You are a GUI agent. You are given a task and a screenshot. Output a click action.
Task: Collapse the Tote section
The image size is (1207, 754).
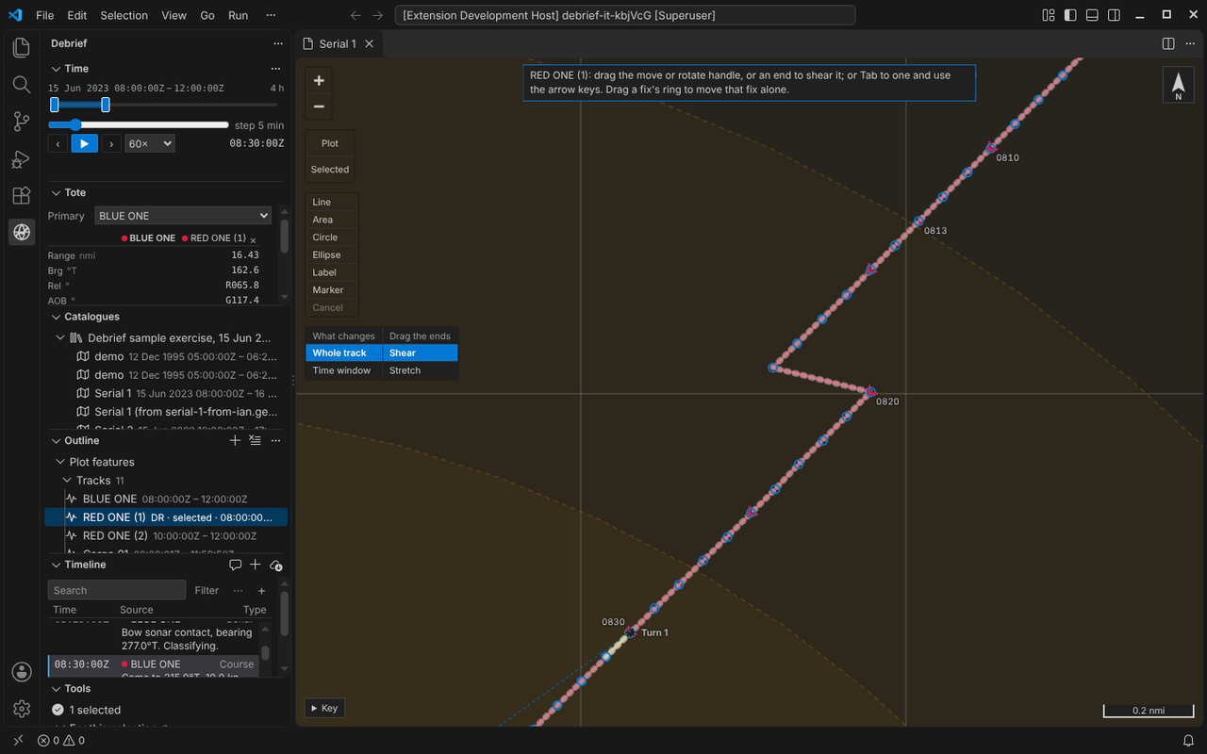[55, 192]
